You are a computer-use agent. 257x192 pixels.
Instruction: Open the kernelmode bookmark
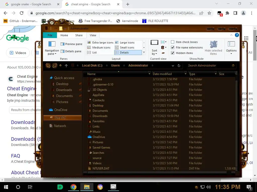tap(127, 21)
